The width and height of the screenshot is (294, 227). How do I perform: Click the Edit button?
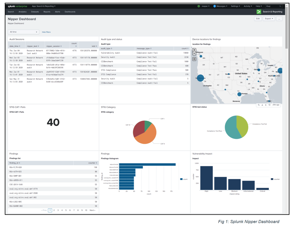pyautogui.click(x=258, y=19)
